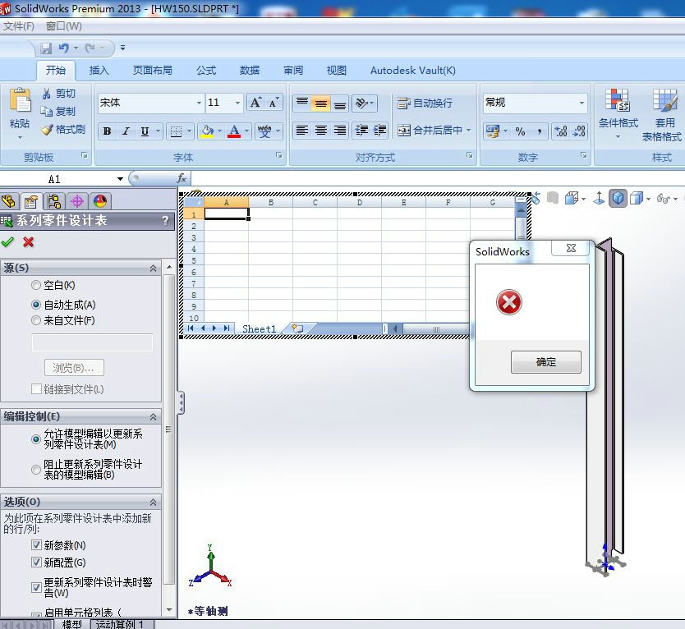The height and width of the screenshot is (629, 685).
Task: Open the Name Box dropdown arrow
Action: pyautogui.click(x=120, y=179)
